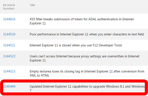
Task: Open highlighted KB article 3146449
Action: (x=9, y=87)
